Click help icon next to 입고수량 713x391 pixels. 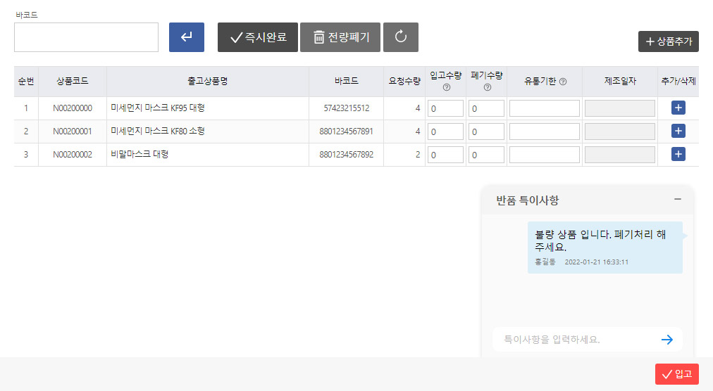pos(446,88)
